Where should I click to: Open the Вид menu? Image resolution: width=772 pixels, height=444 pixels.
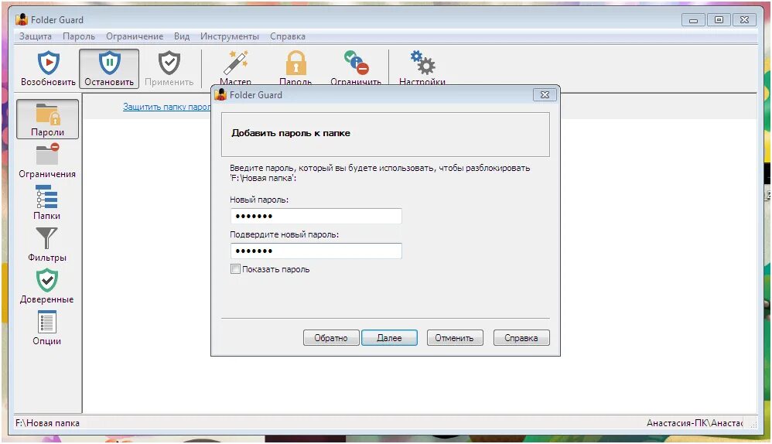tap(182, 36)
